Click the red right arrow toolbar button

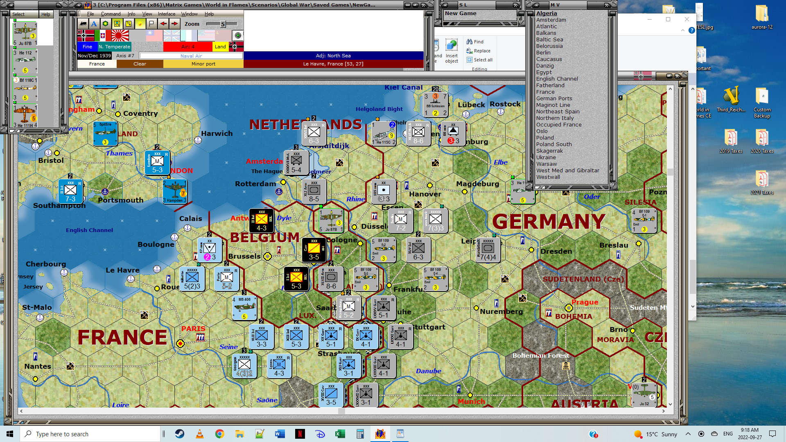pyautogui.click(x=174, y=24)
